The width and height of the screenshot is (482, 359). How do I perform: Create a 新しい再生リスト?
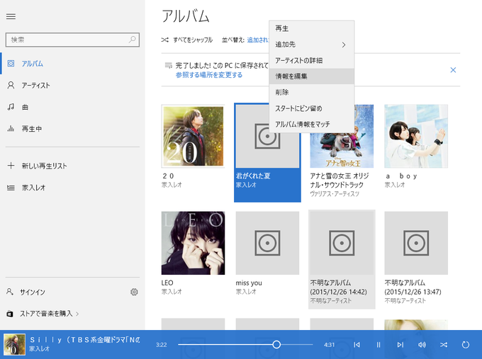tap(72, 166)
